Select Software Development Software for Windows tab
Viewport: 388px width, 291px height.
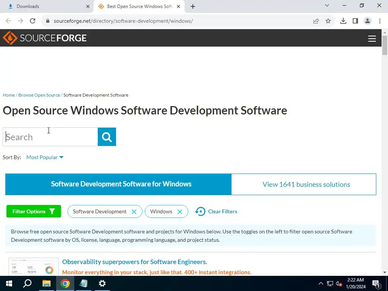118,184
